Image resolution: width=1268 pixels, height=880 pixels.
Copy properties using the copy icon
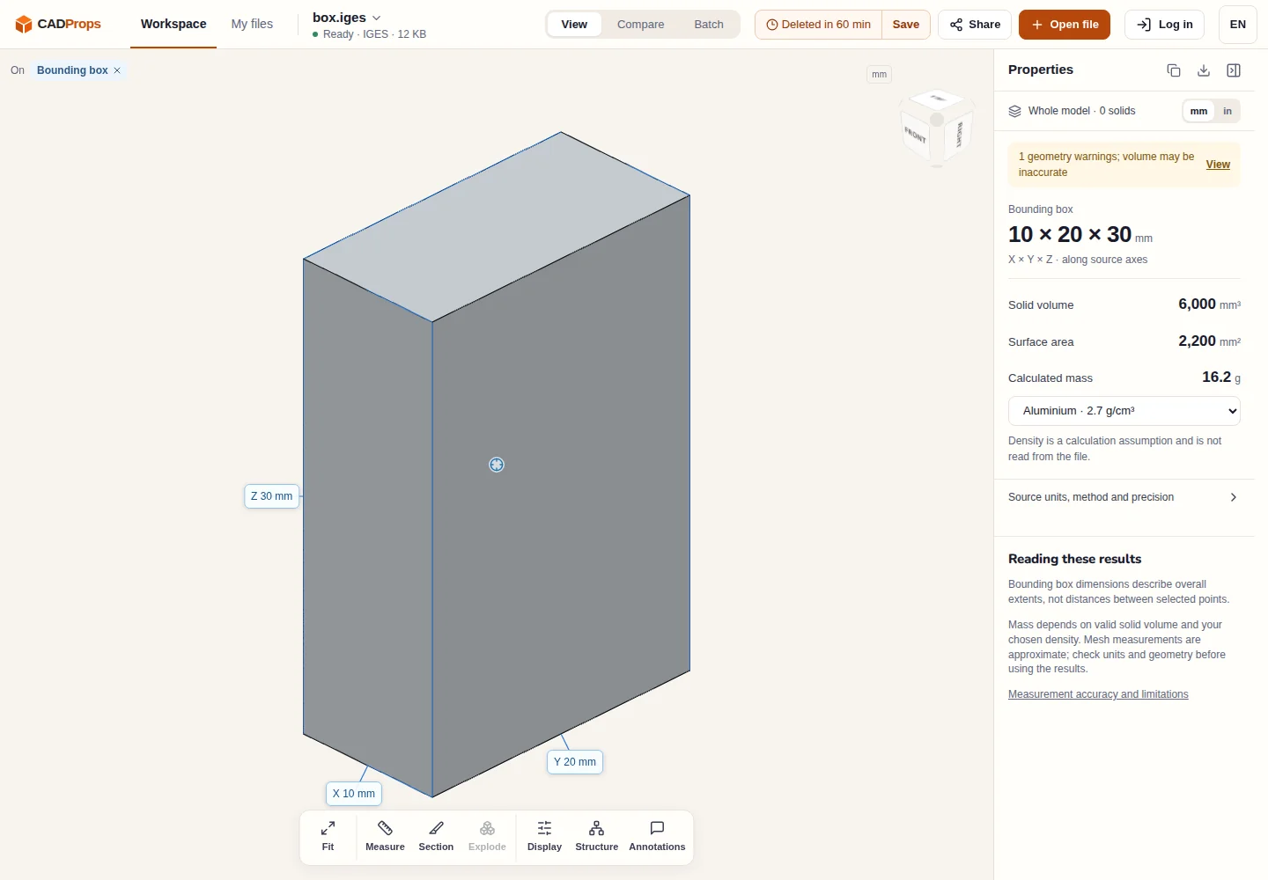(1174, 70)
